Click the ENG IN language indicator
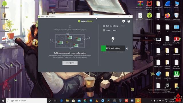 click(x=166, y=100)
